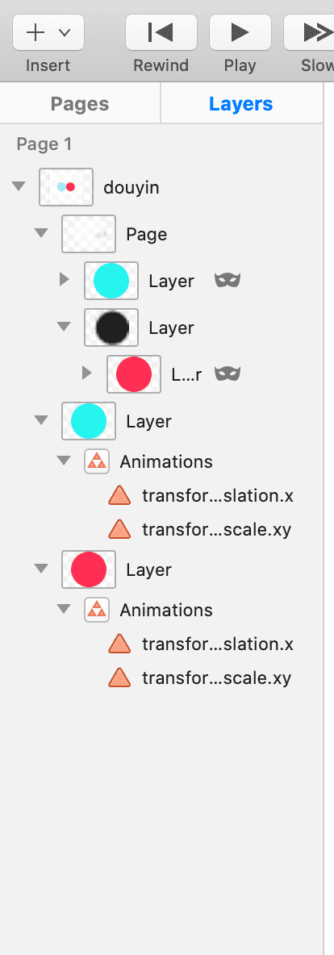Select red layer's scale.xy animation icon
Viewport: 334px width, 955px height.
coord(119,678)
